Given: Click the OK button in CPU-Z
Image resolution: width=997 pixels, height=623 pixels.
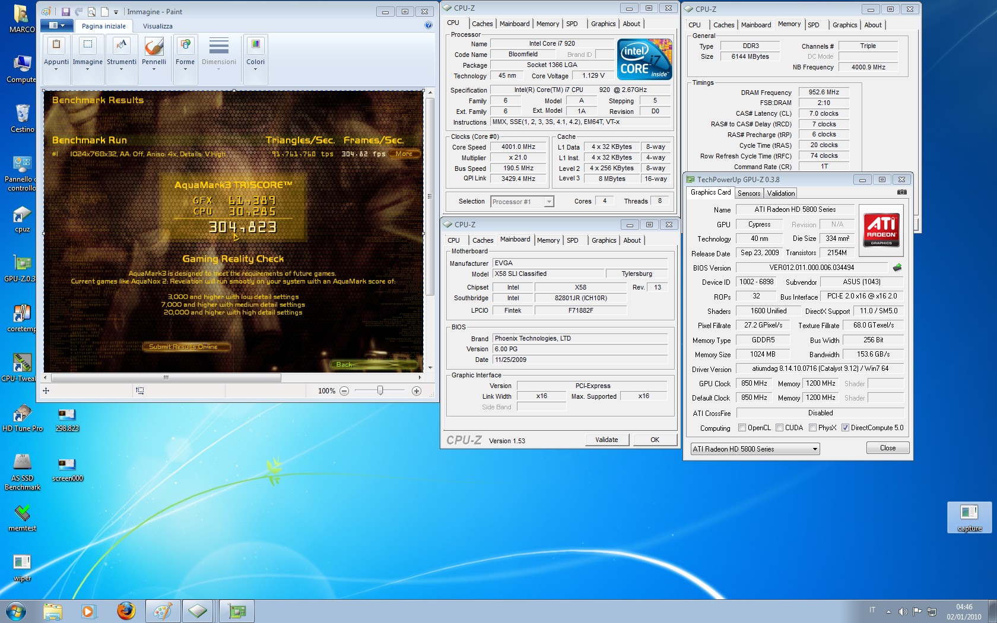Looking at the screenshot, I should point(655,440).
